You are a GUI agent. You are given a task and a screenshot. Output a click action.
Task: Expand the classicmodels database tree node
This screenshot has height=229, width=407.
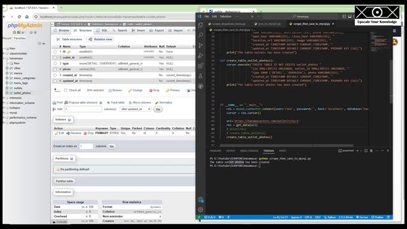coord(4,53)
